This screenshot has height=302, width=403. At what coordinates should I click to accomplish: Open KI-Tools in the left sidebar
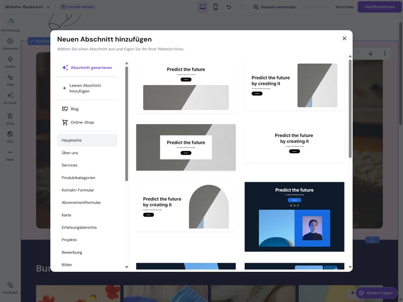click(10, 98)
